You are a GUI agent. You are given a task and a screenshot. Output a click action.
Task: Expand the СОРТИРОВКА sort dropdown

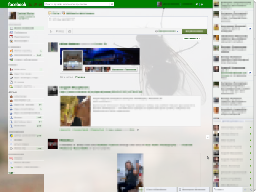[x=192, y=39]
